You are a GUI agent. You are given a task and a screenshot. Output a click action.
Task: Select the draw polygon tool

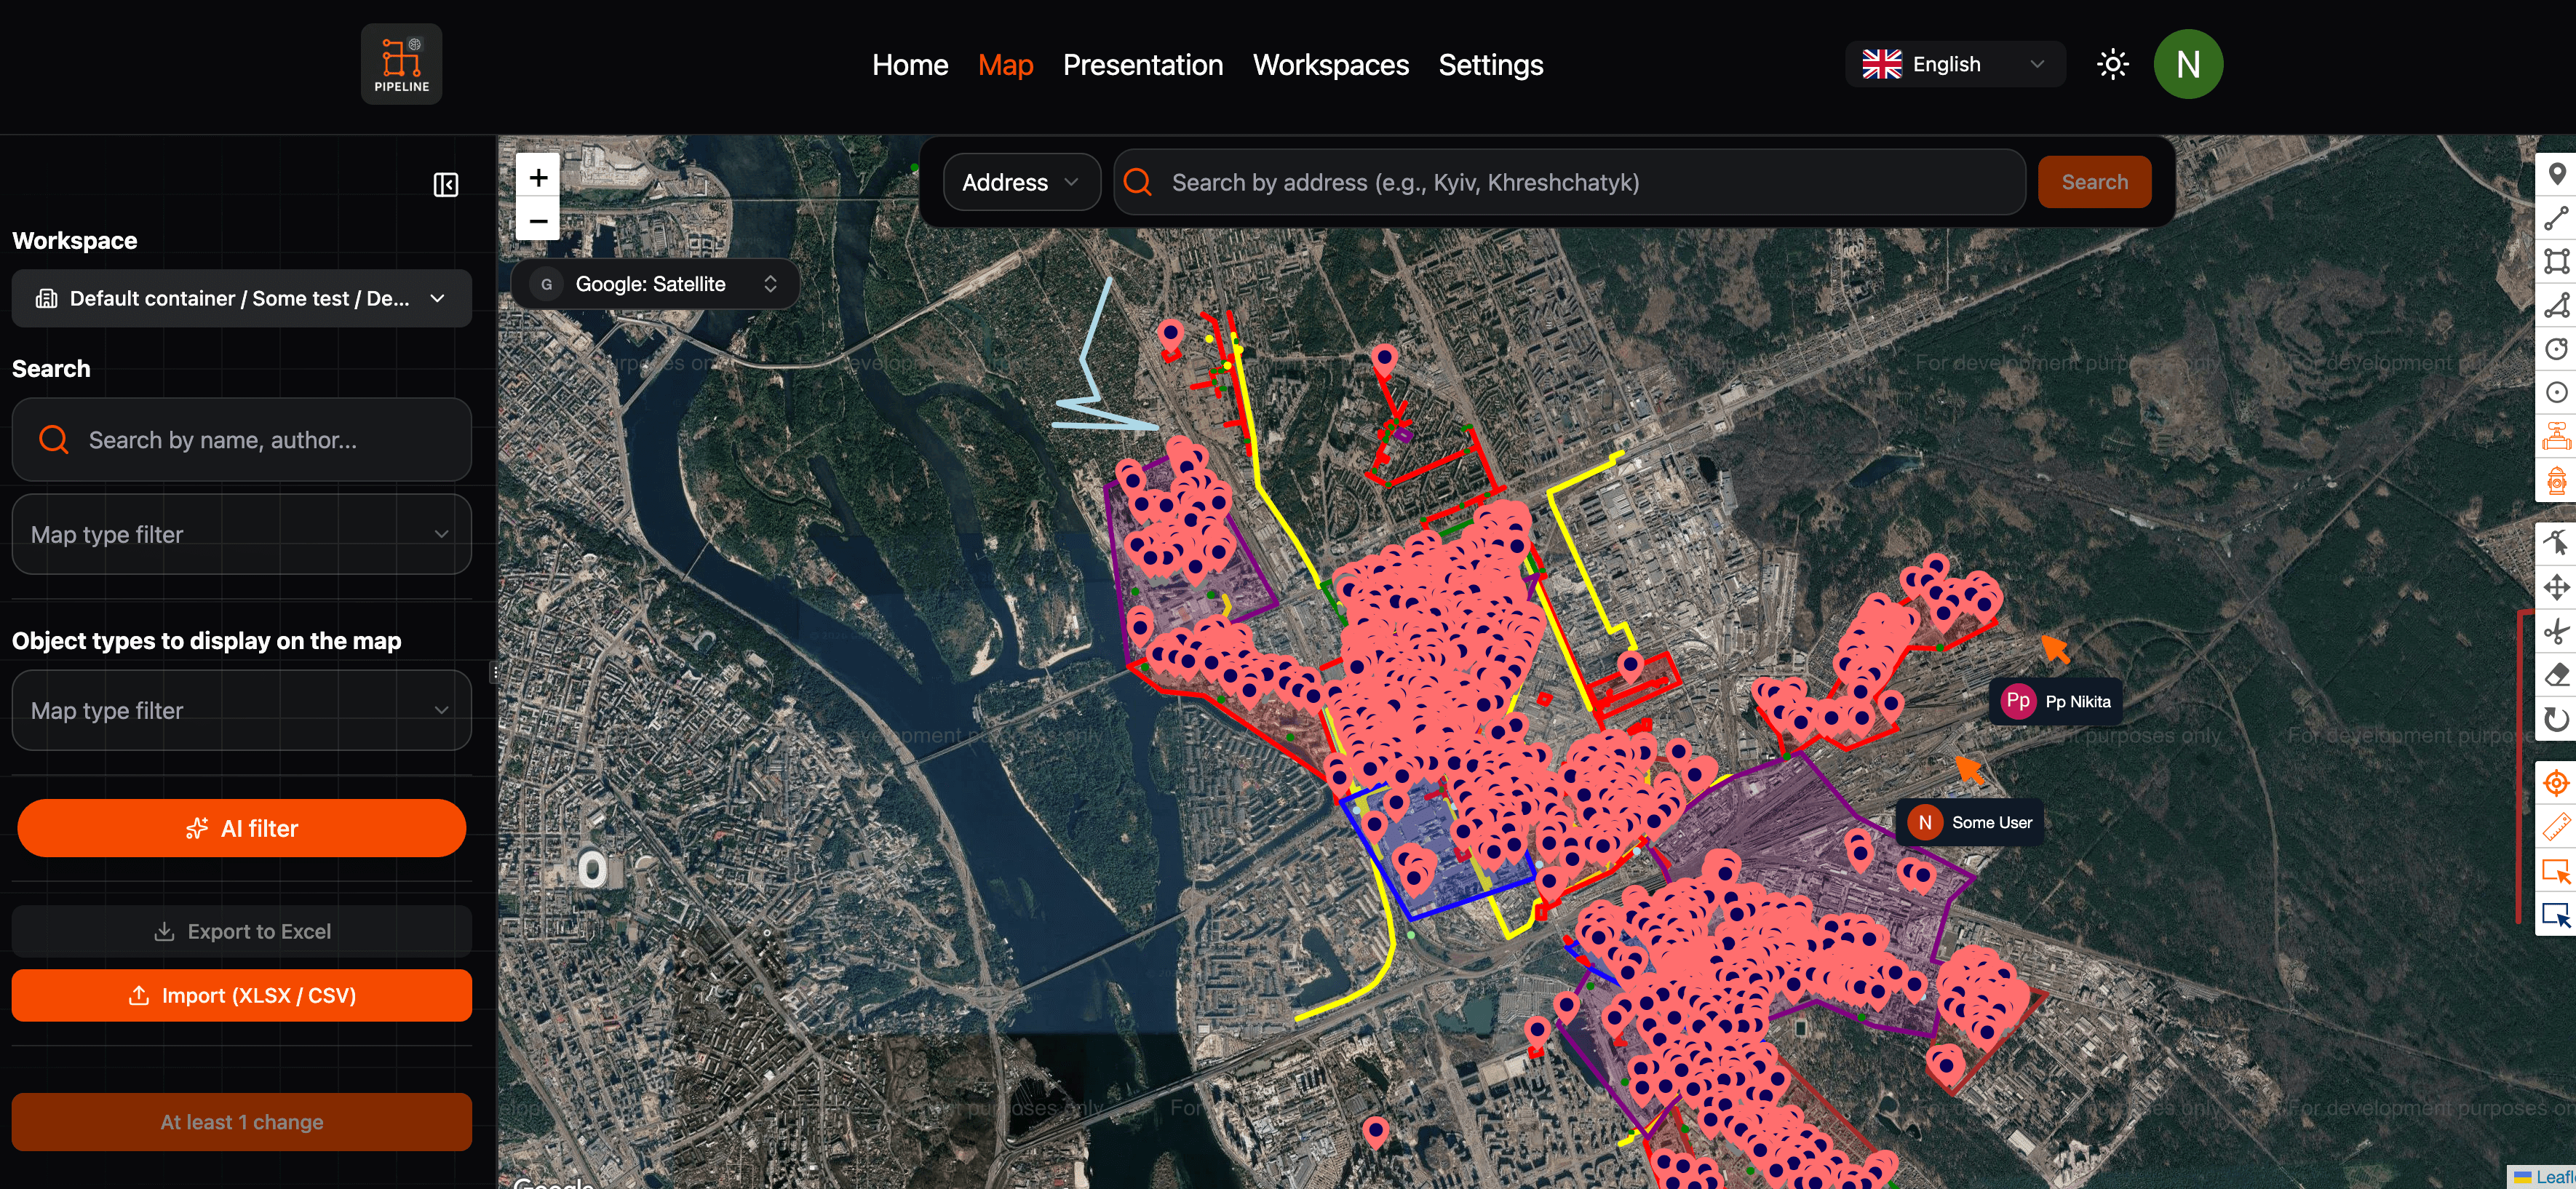(2556, 306)
